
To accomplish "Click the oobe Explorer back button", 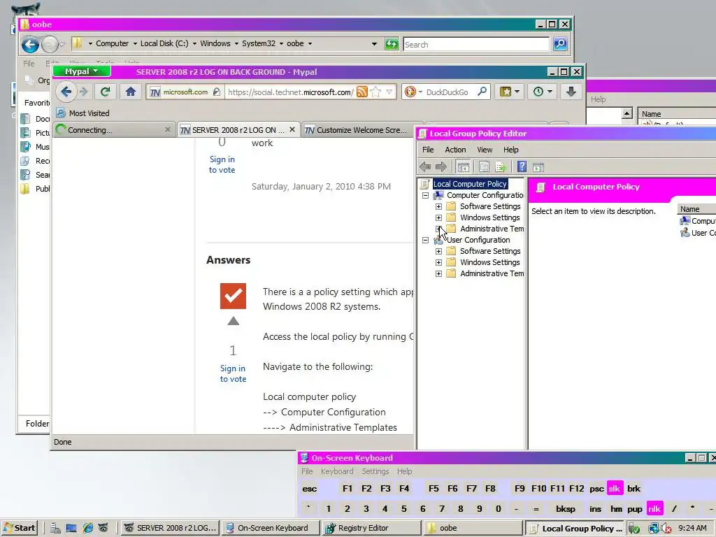I will 30,44.
